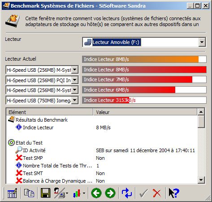
Task: Click the copy documents icon
Action: pyautogui.click(x=29, y=193)
